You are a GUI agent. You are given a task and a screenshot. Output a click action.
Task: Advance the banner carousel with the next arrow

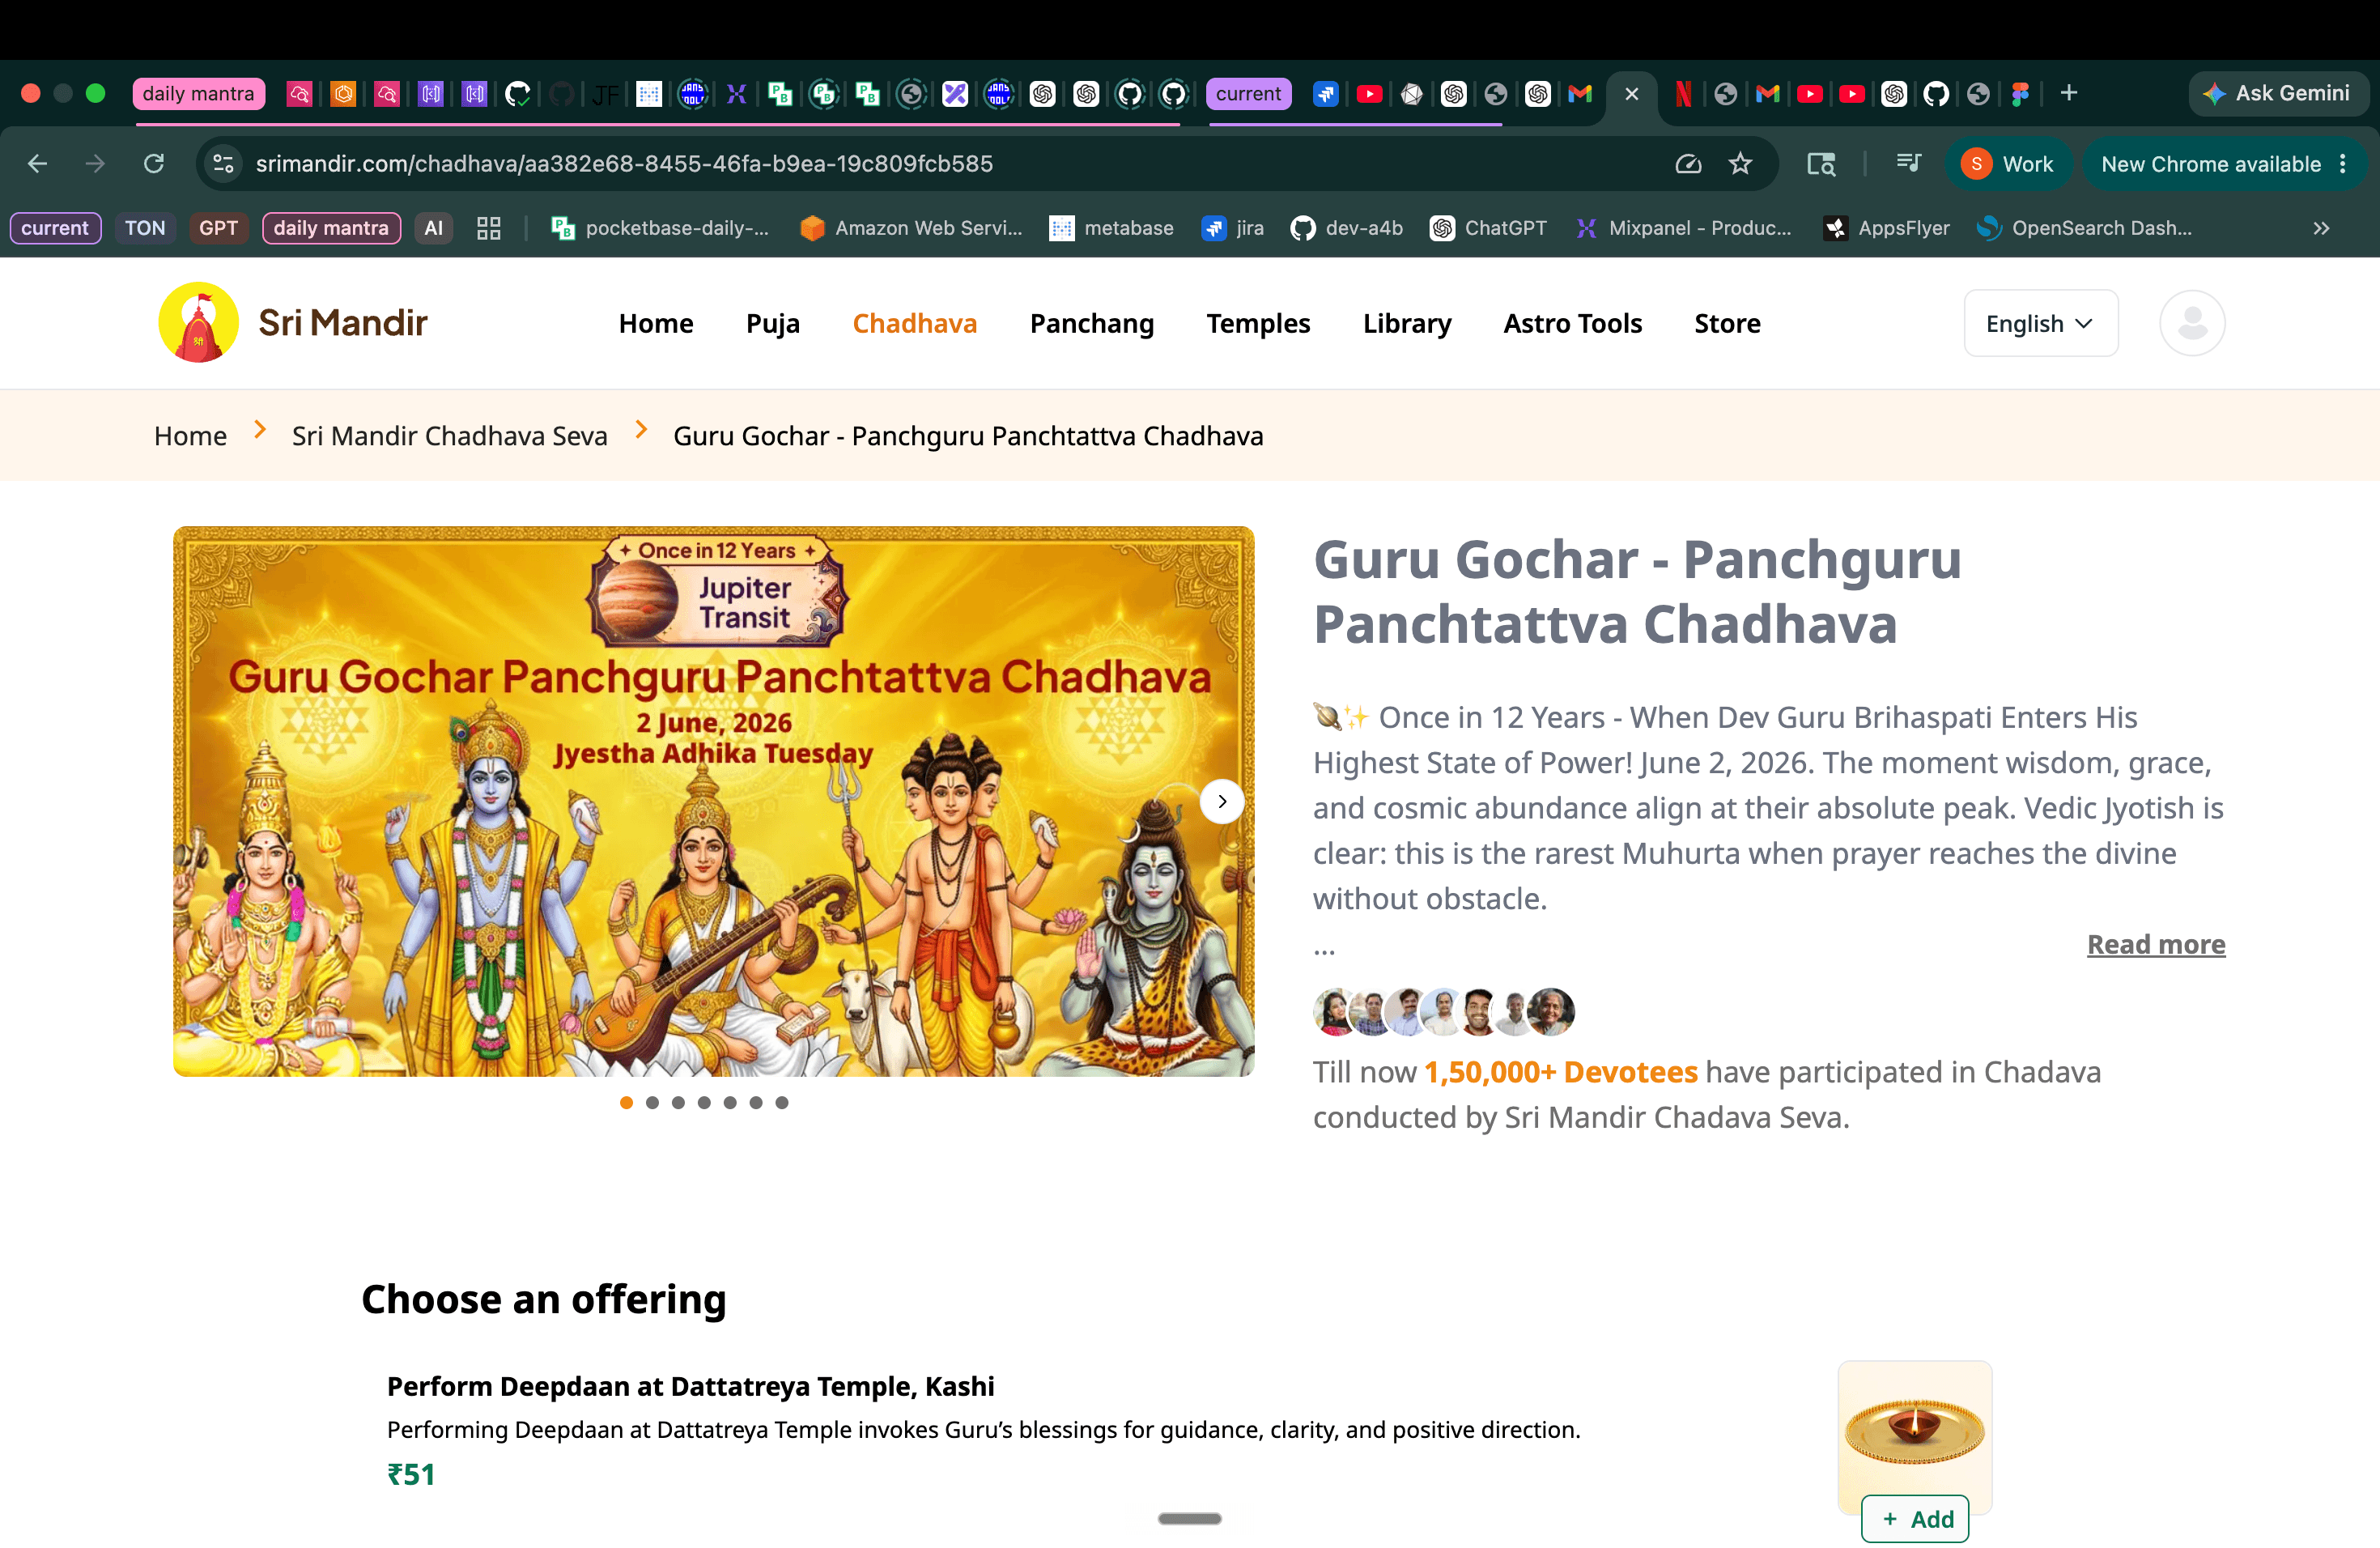click(1222, 801)
